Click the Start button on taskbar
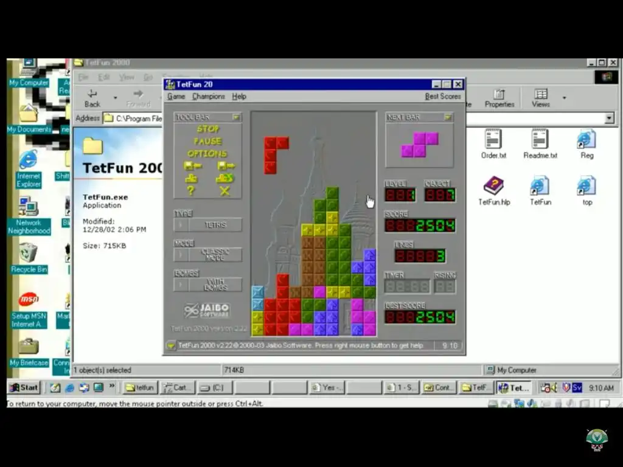The image size is (623, 467). click(24, 387)
